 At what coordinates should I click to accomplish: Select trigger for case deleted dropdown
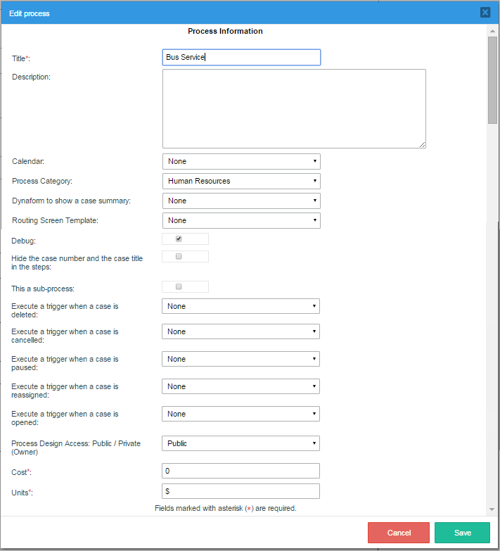[x=241, y=306]
